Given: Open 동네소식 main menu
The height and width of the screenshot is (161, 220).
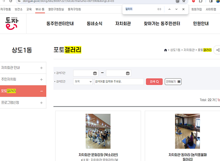Looking at the screenshot, I should pyautogui.click(x=94, y=24).
